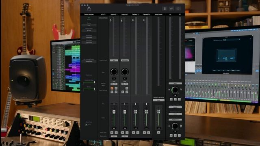Click the Channel Data button

click(103, 18)
